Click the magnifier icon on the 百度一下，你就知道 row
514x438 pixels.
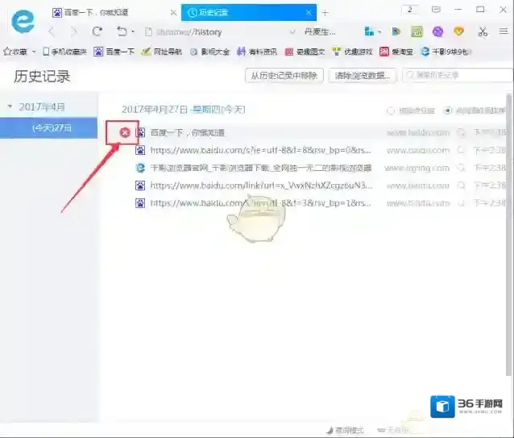[461, 132]
